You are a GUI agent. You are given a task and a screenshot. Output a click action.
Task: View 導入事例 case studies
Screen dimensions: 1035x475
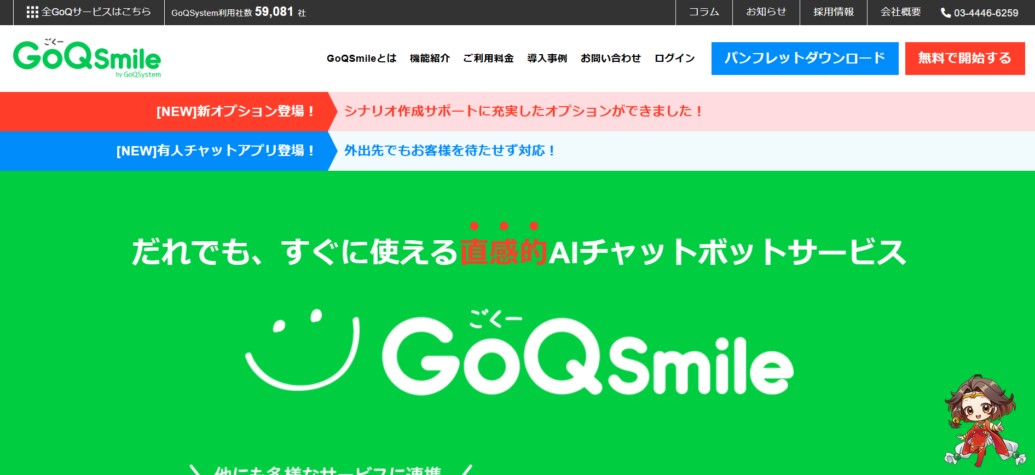point(547,59)
